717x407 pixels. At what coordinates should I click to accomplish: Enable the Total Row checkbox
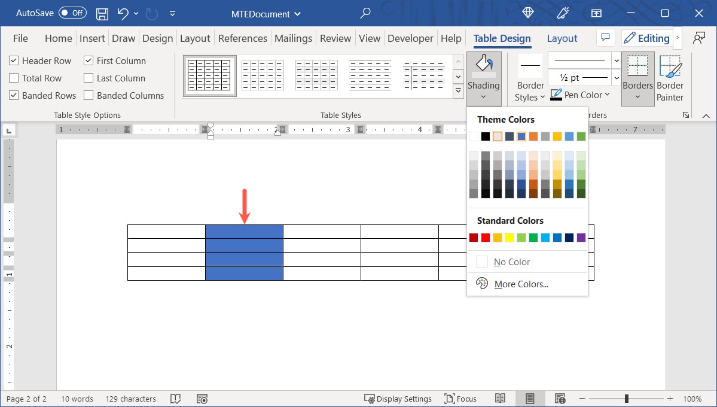(x=14, y=78)
